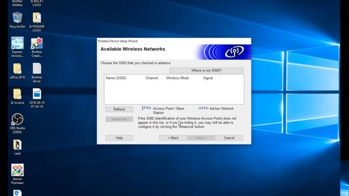The image size is (349, 196).
Task: Click the greyed Advanced button
Action: (119, 119)
